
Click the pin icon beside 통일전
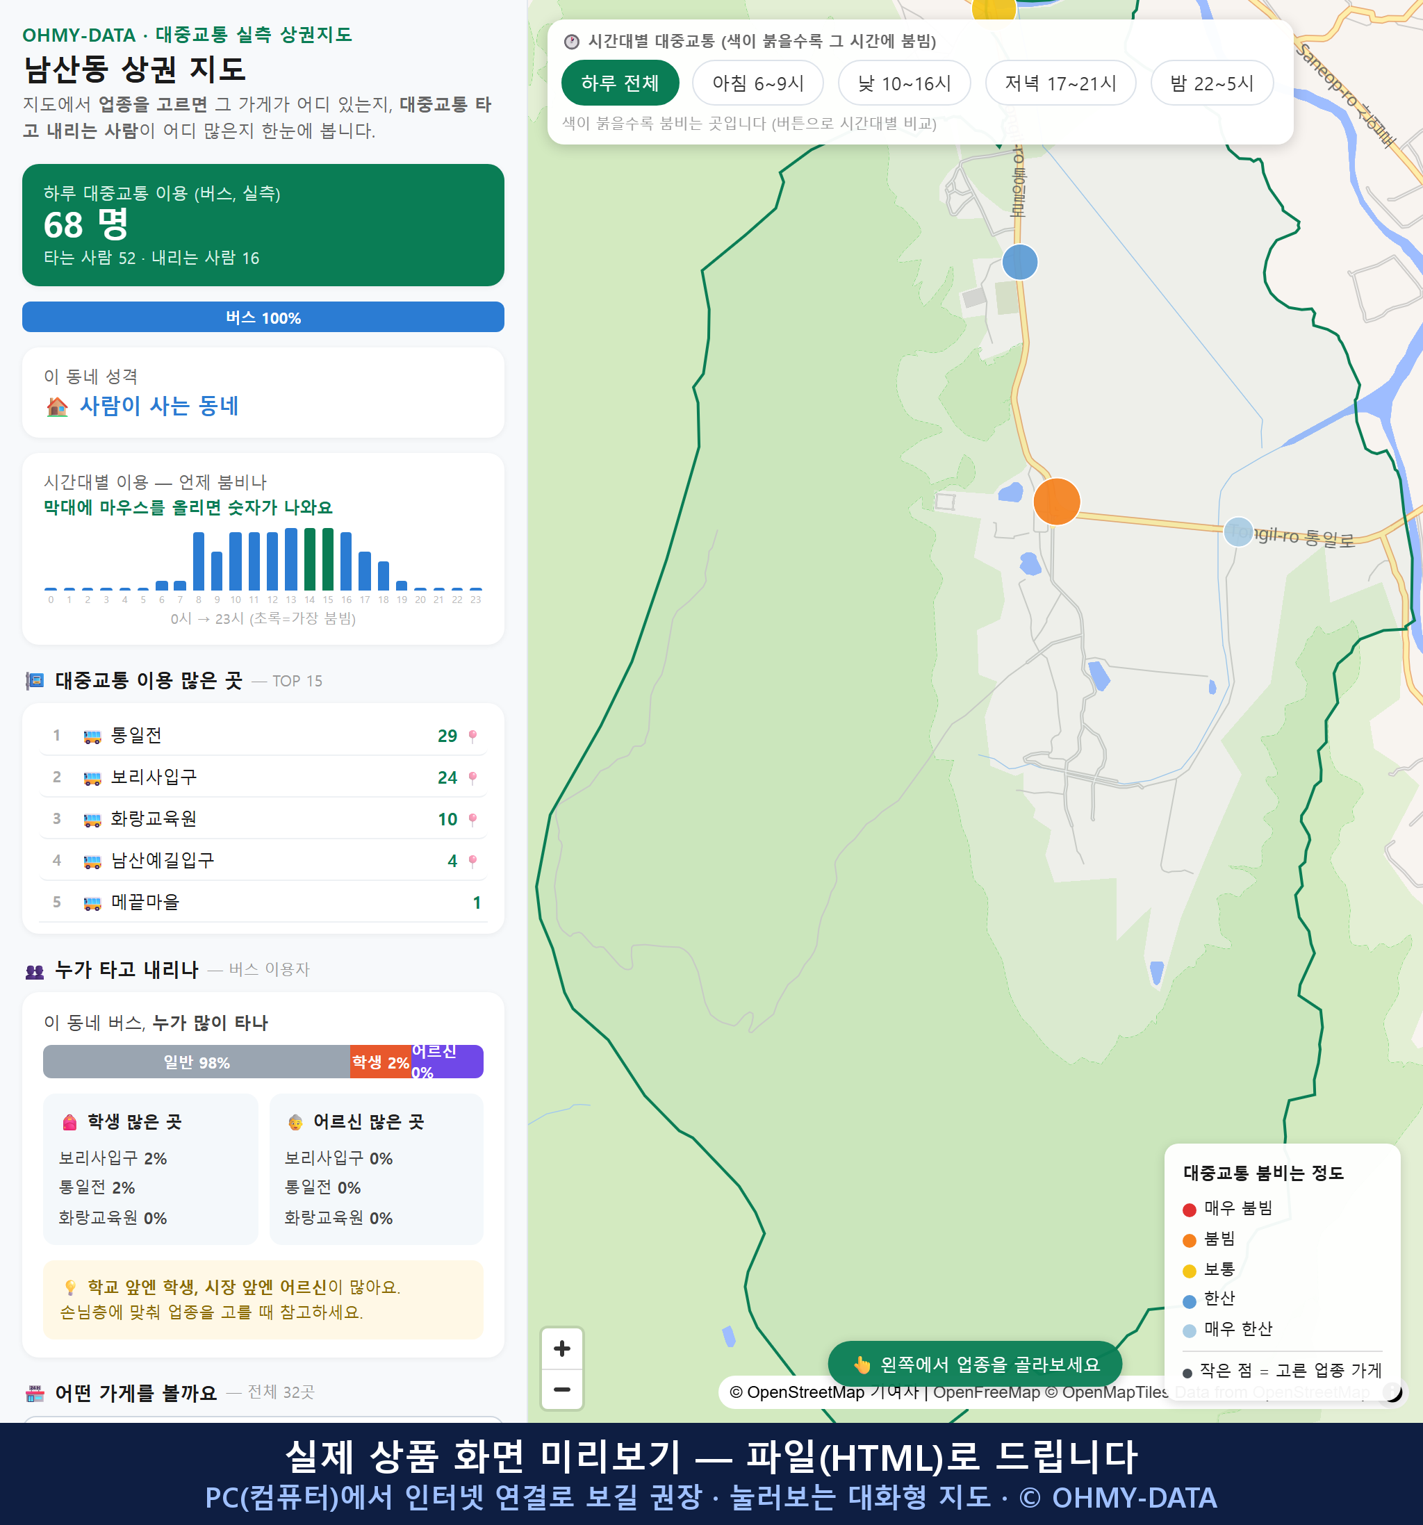pyautogui.click(x=472, y=736)
